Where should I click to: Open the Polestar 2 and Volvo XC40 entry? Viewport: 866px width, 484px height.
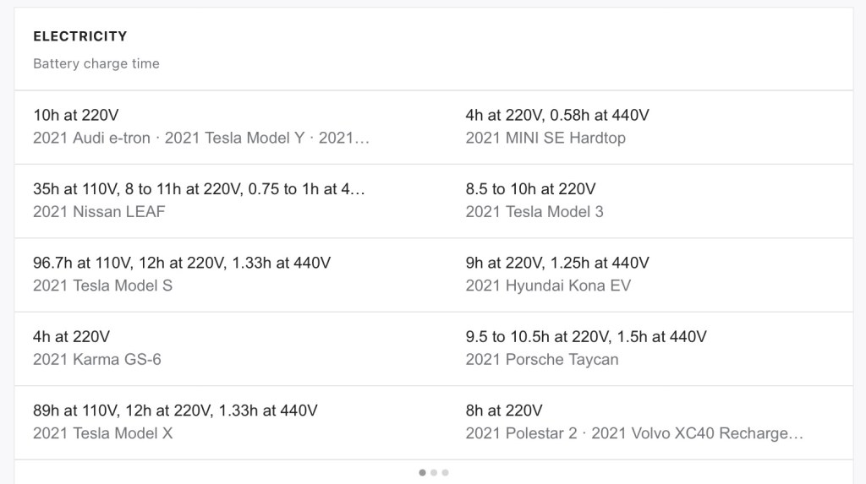coord(633,433)
